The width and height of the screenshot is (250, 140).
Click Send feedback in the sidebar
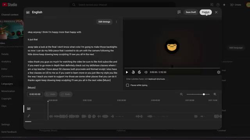click(9, 132)
